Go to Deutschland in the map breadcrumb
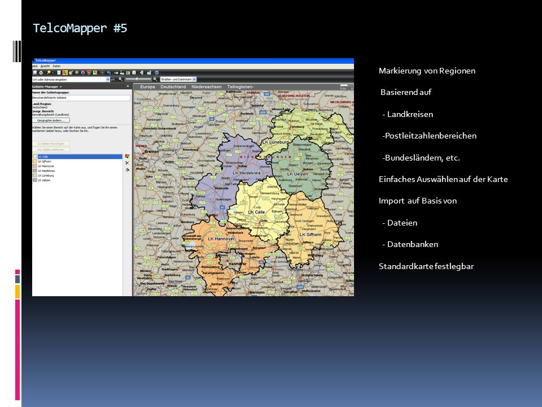The image size is (542, 407). [x=173, y=87]
